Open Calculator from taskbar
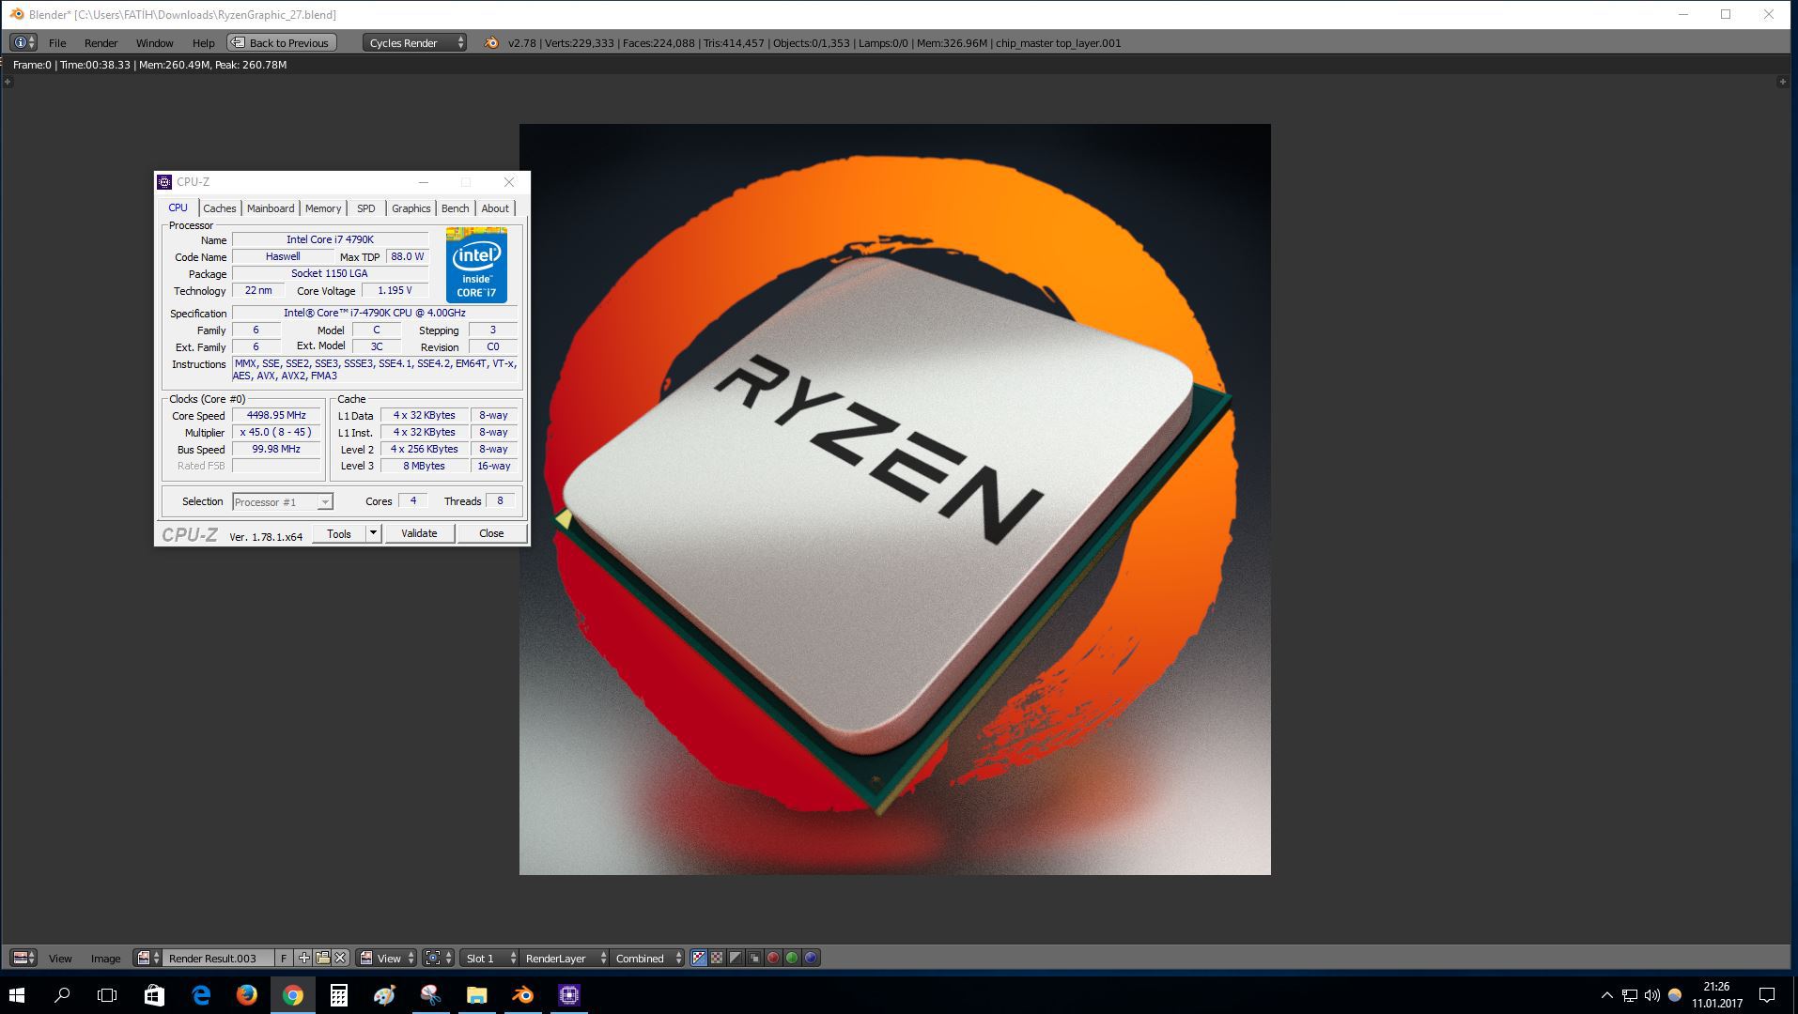 (x=339, y=995)
